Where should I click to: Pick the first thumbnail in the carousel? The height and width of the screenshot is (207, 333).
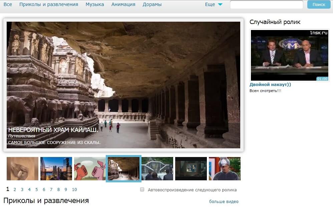click(22, 169)
